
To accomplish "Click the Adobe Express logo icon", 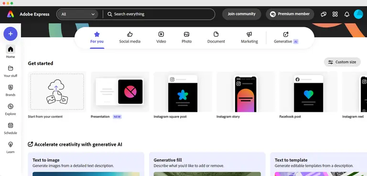I will (x=11, y=14).
